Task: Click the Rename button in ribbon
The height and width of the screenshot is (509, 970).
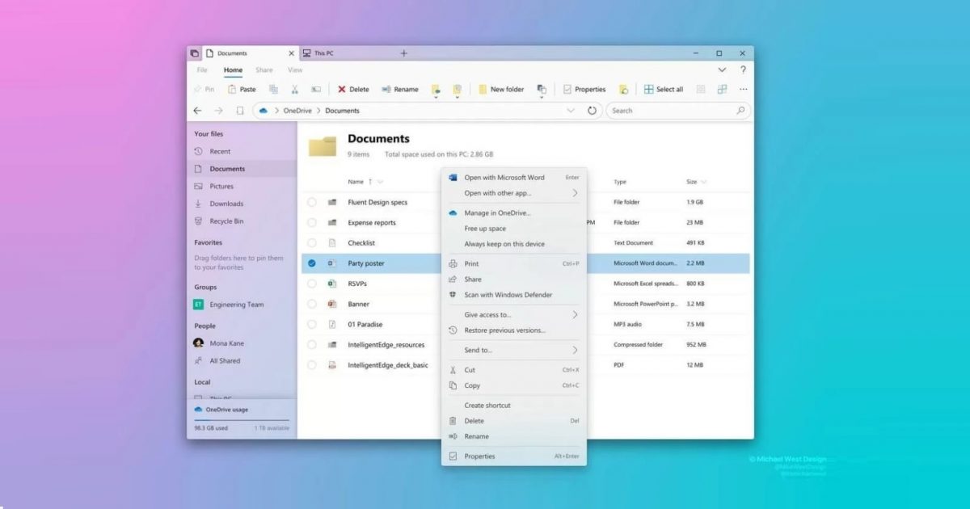Action: [400, 90]
